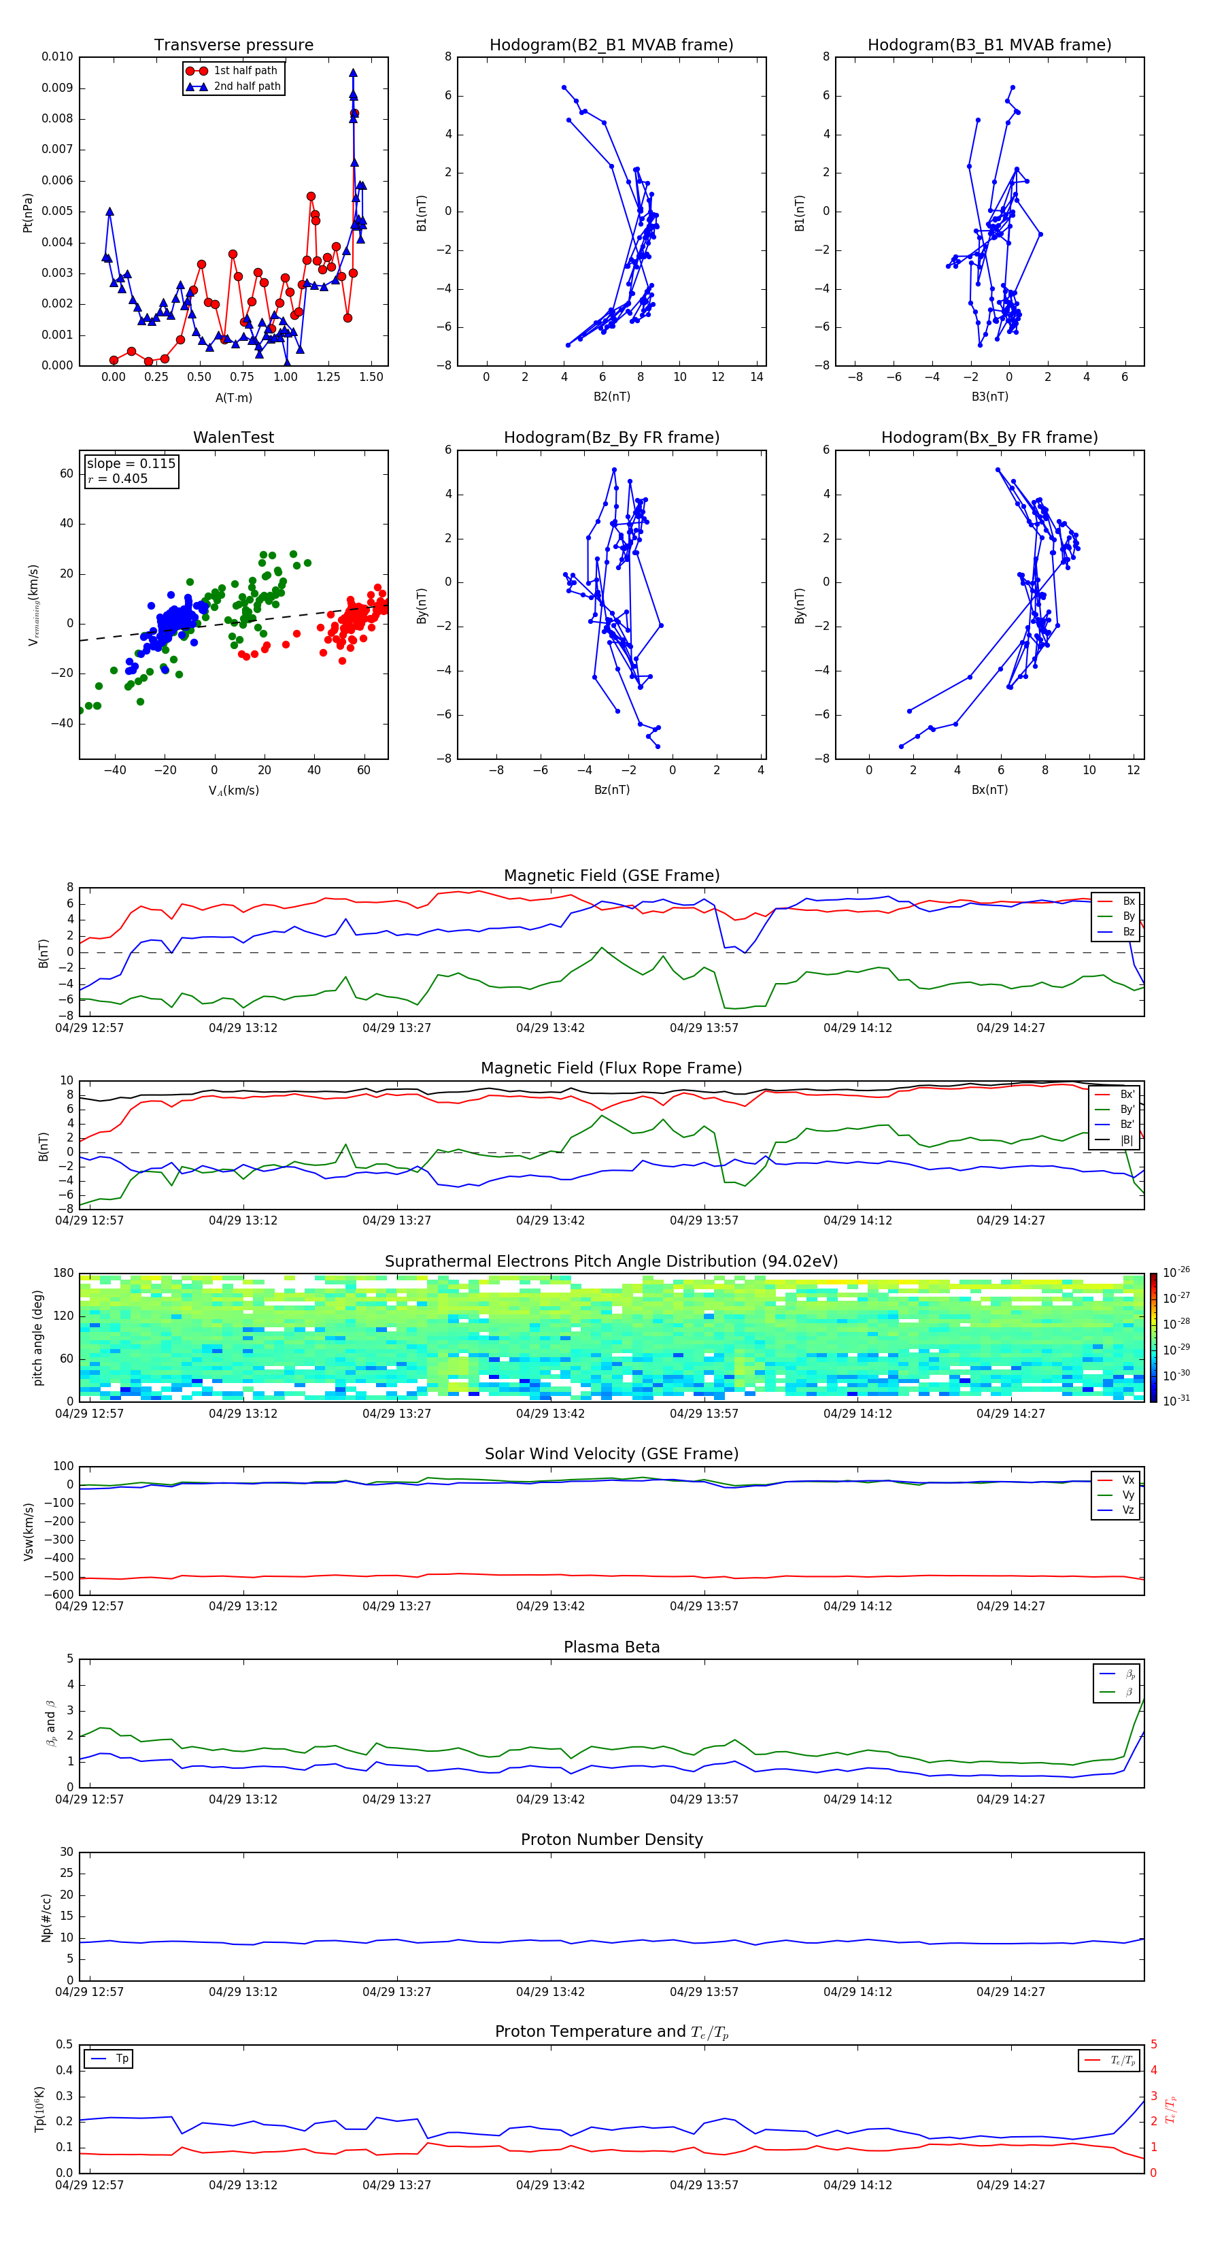Click the "Pt(nPa)" y-axis label
The height and width of the screenshot is (2245, 1224).
point(27,213)
